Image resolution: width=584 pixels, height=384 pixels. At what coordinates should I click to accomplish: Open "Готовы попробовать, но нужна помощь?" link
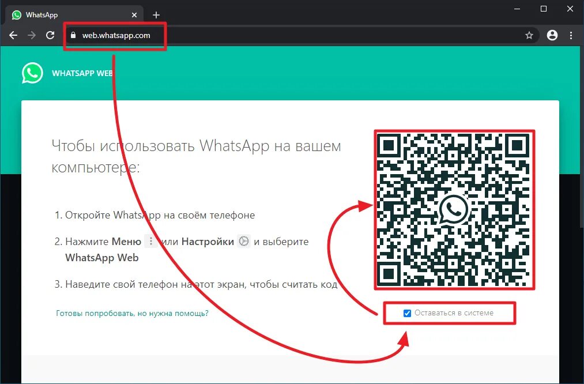click(132, 313)
